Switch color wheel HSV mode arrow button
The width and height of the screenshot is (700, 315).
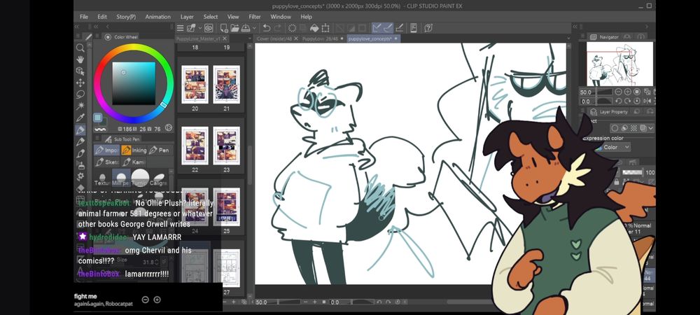(x=168, y=128)
